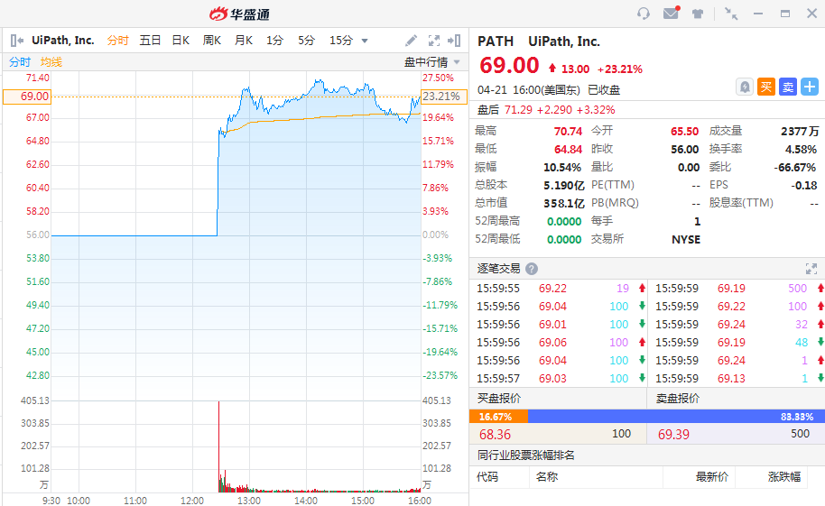Click the 69.00 price marker on chart axis
This screenshot has height=506, width=825.
[26, 97]
